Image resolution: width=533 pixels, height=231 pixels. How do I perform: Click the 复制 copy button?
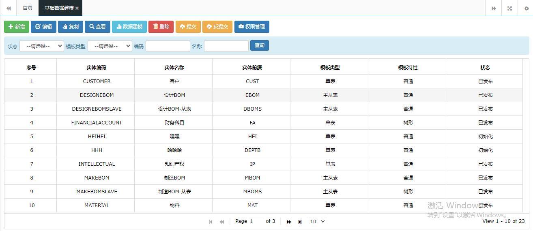tap(71, 27)
